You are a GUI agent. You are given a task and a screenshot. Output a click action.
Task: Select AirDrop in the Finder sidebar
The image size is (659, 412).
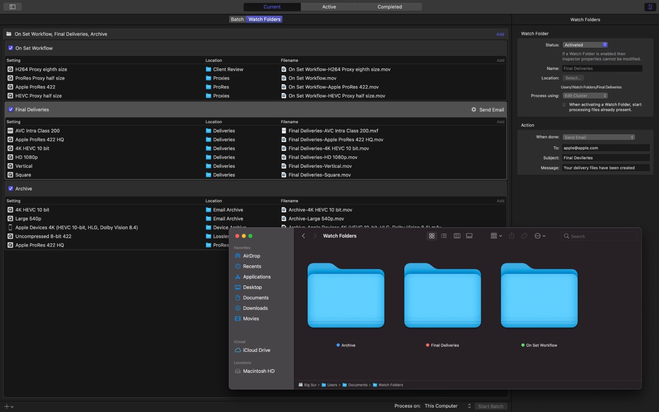[251, 256]
